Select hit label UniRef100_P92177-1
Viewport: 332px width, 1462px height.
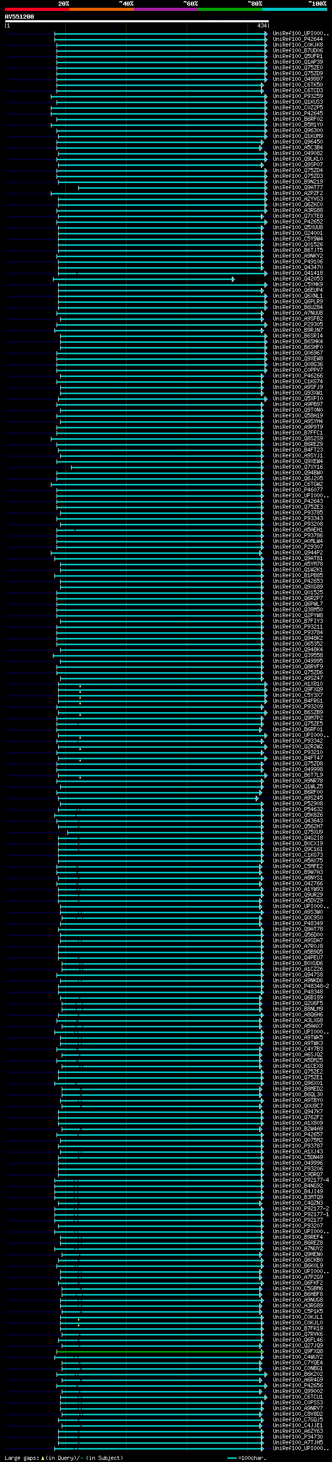pos(301,1214)
